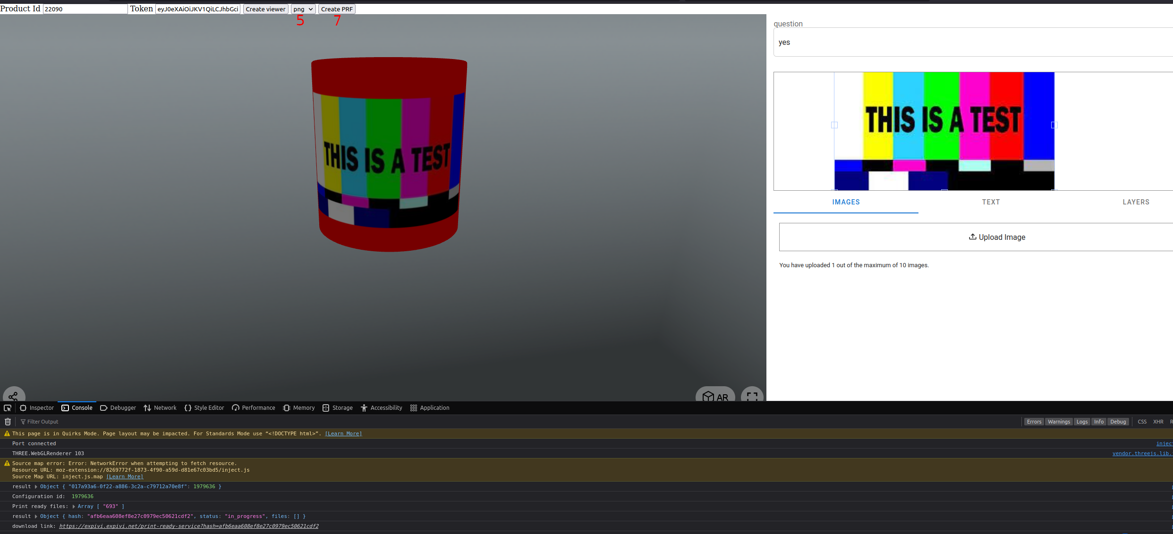Open the Memory devtools tab

(x=299, y=408)
